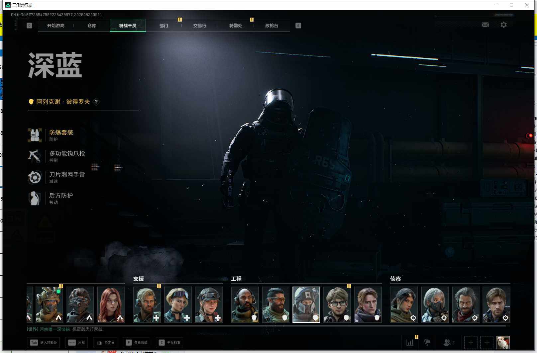The width and height of the screenshot is (537, 353).
Task: Select the 后方防护 passive skill icon
Action: [35, 198]
